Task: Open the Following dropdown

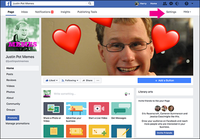Action: (x=70, y=81)
